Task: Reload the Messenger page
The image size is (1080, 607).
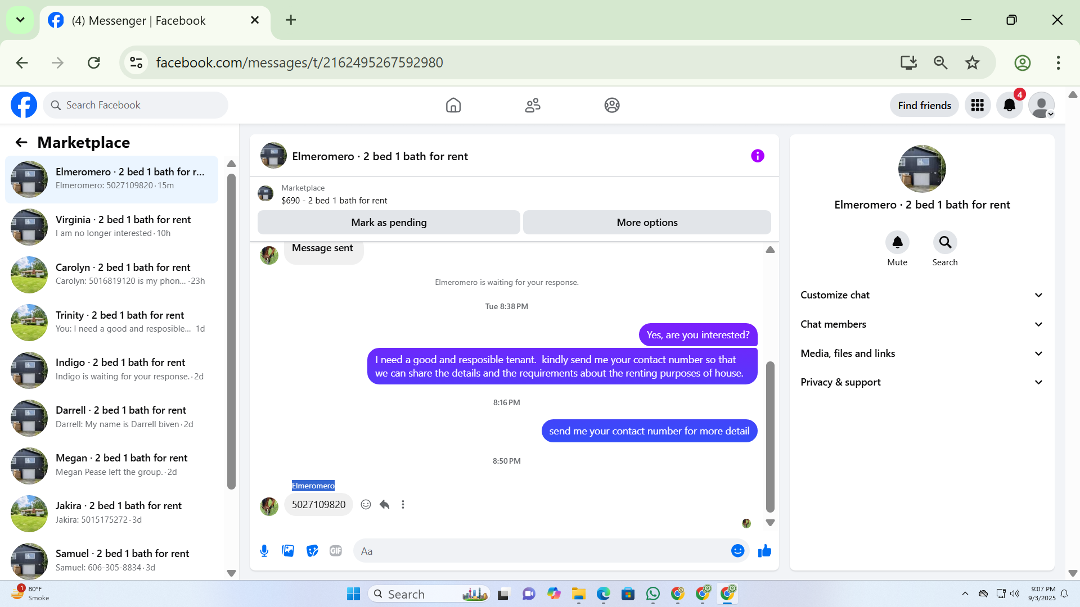Action: [x=94, y=62]
